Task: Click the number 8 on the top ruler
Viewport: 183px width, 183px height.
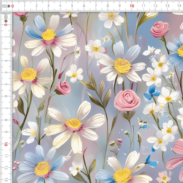Action: [108, 5]
